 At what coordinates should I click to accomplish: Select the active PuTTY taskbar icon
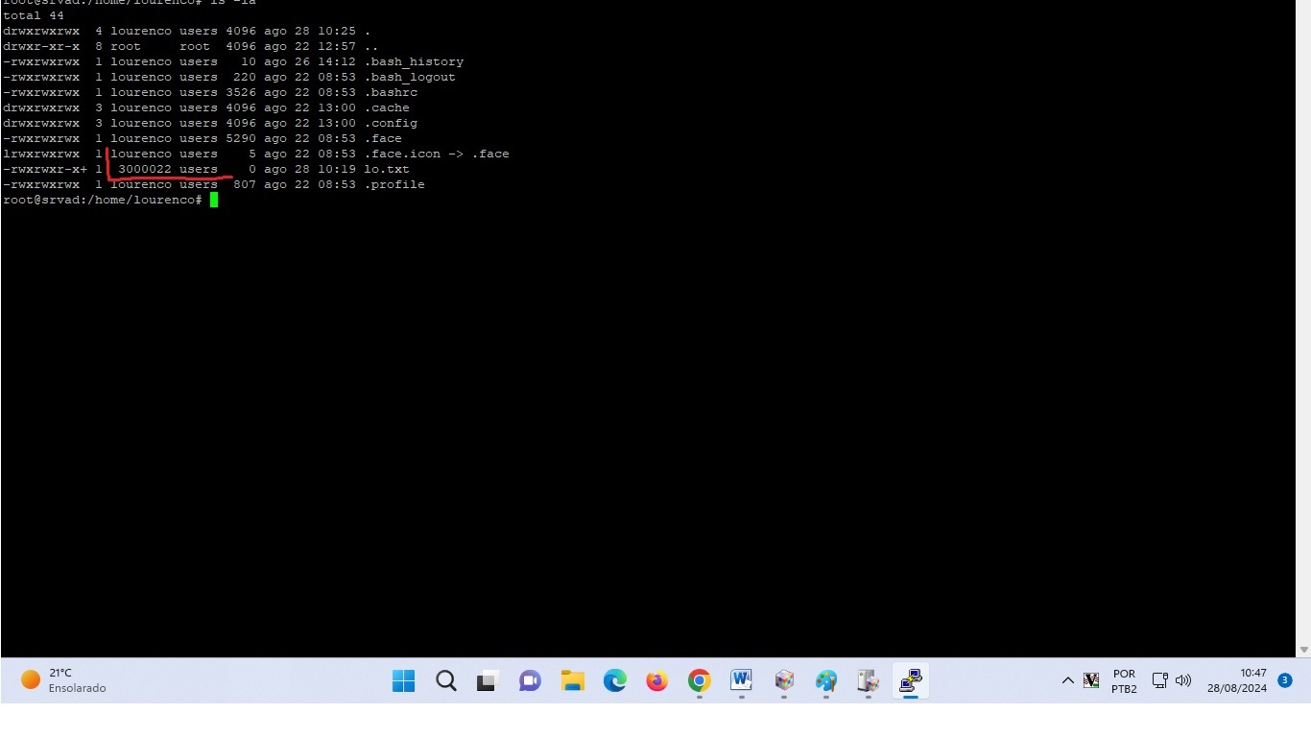coord(911,680)
